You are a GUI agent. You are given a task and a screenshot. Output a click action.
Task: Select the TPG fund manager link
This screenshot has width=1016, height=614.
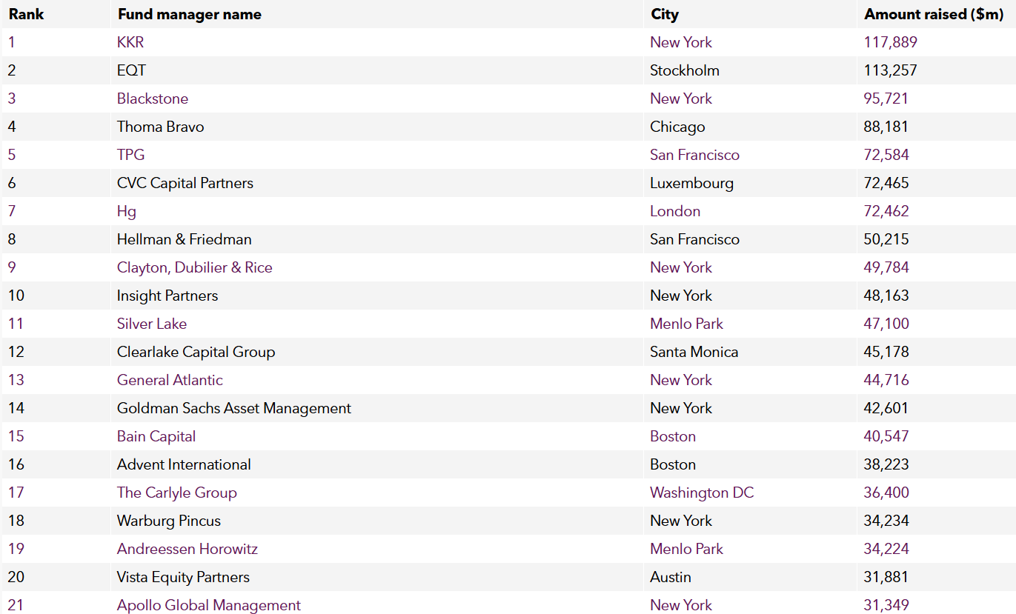[130, 155]
